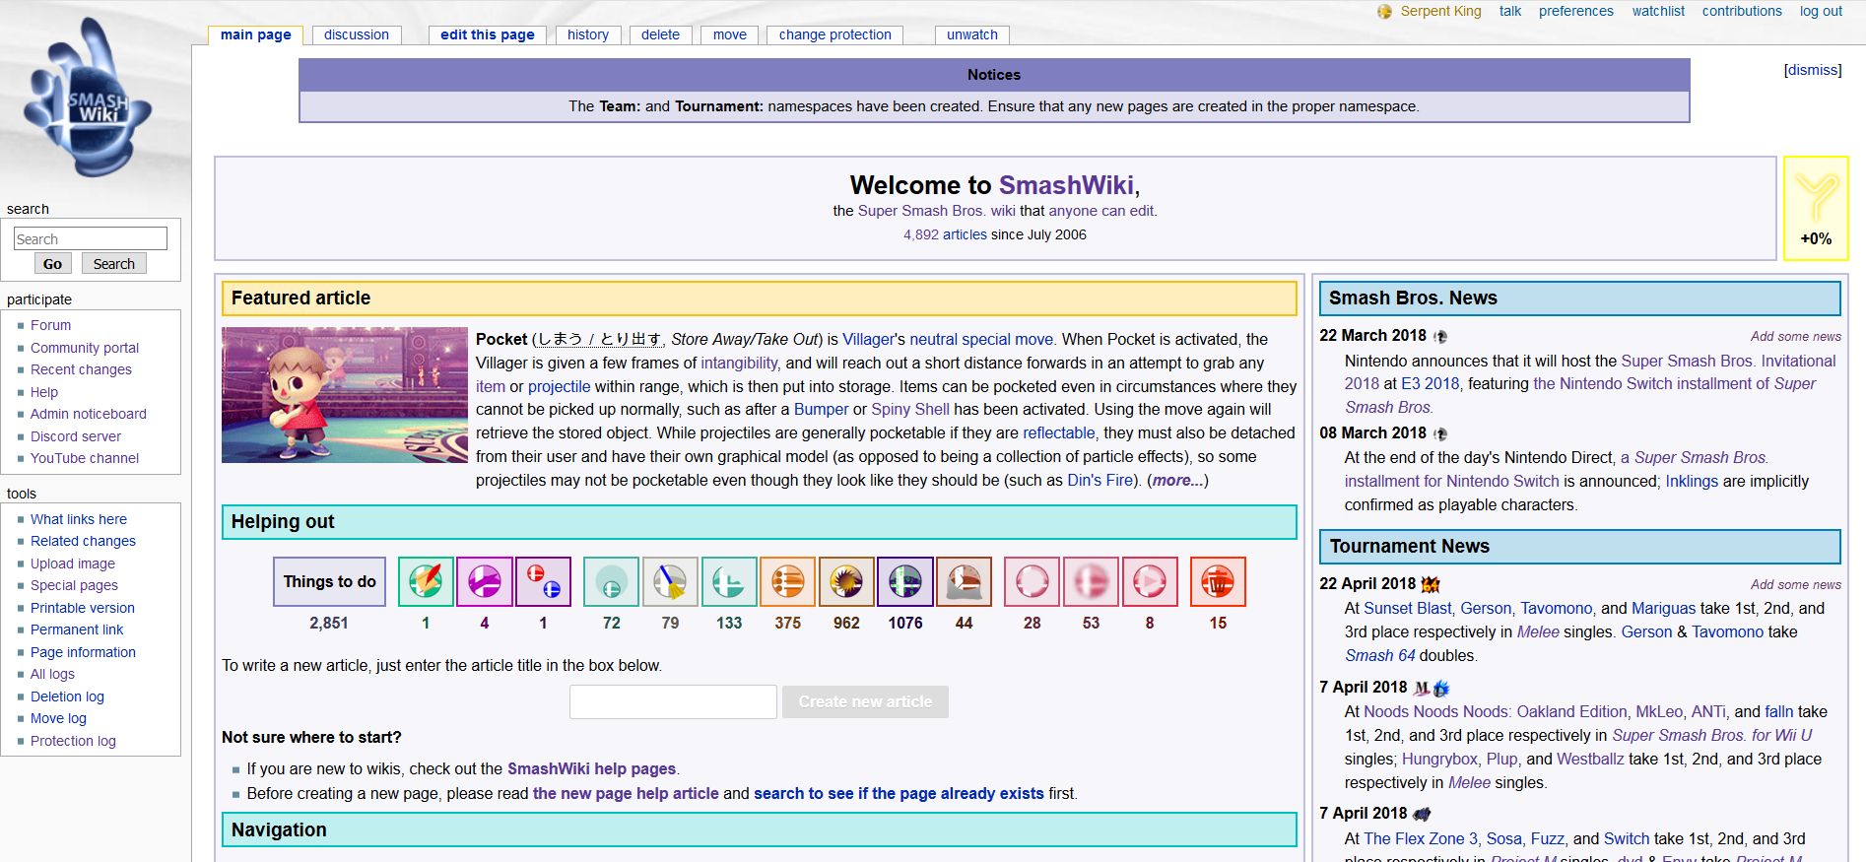Screen dimensions: 1866x862
Task: Click the new article title input box
Action: tap(673, 701)
